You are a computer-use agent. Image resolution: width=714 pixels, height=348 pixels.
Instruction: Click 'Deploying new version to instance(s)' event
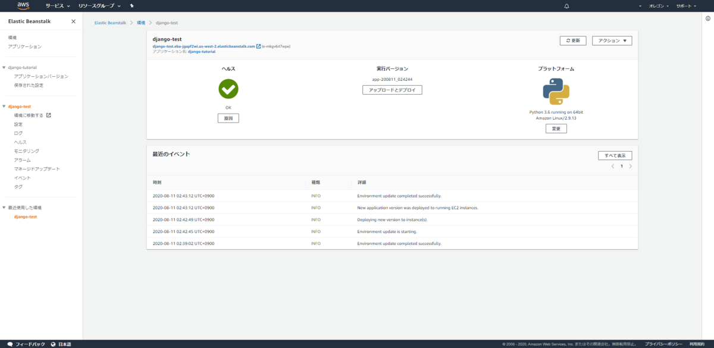392,220
